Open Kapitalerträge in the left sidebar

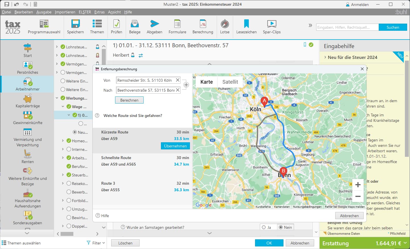28,102
